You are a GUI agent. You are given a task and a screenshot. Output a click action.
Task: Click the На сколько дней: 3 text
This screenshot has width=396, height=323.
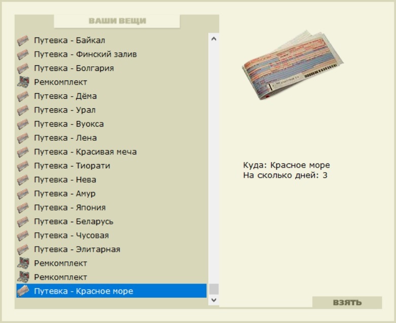[285, 175]
